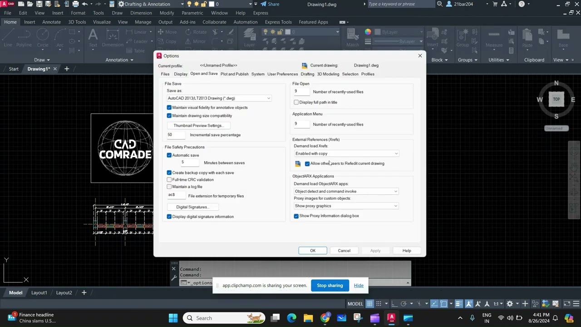The height and width of the screenshot is (327, 581).
Task: Uncheck Maintain visual fidelity for annotative objects
Action: 169,108
